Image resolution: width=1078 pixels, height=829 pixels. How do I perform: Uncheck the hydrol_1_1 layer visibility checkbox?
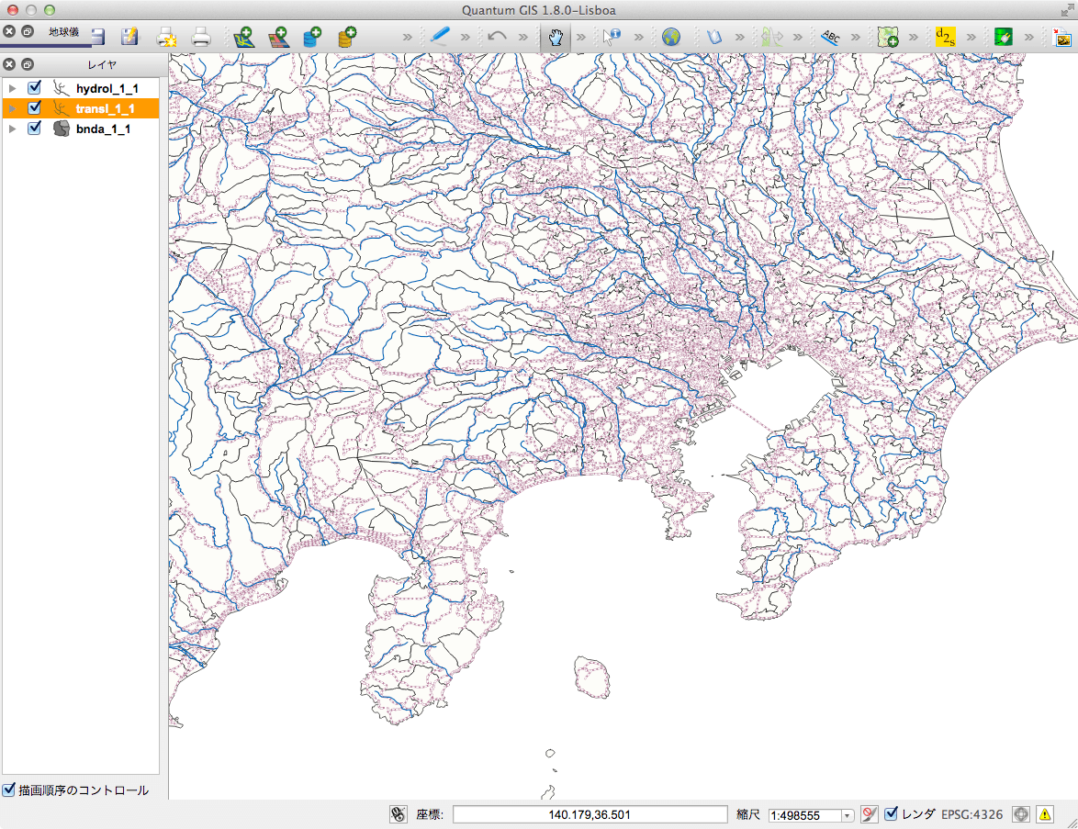pyautogui.click(x=35, y=88)
